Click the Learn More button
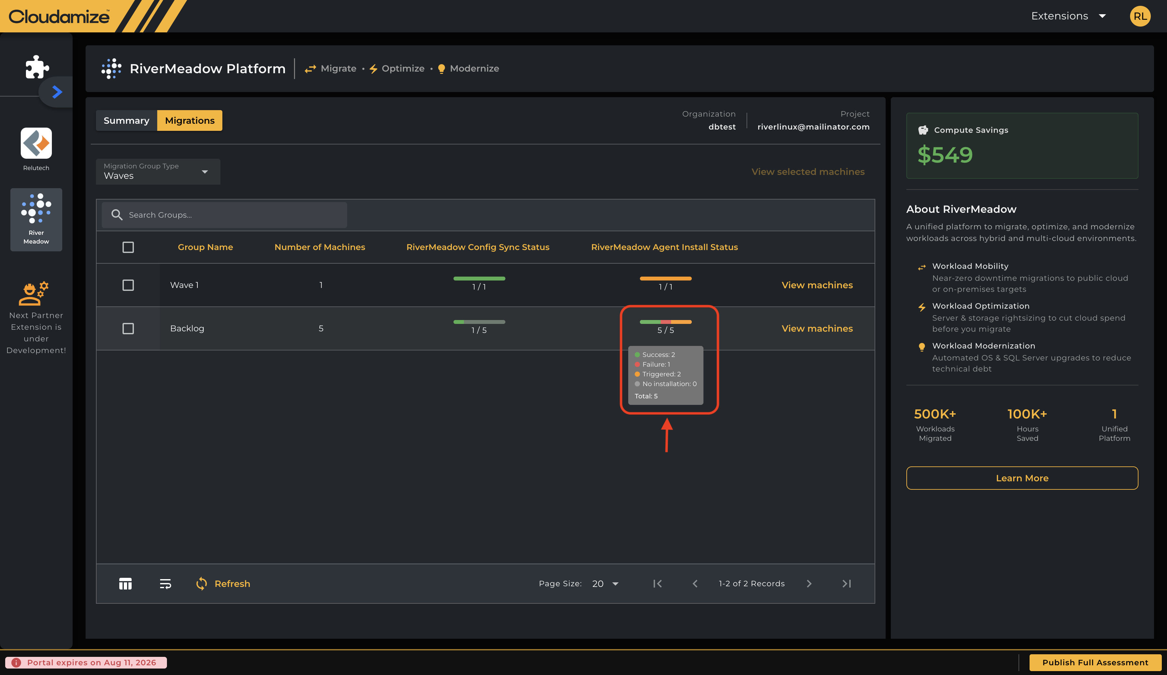Screen dimensions: 1167x675 [x=1022, y=478]
